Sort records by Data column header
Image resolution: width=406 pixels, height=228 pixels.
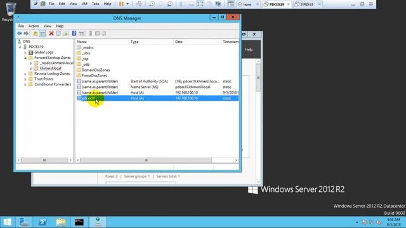197,42
